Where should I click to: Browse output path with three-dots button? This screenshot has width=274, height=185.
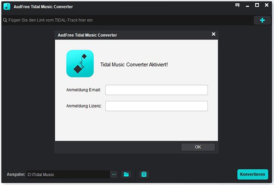click(114, 174)
